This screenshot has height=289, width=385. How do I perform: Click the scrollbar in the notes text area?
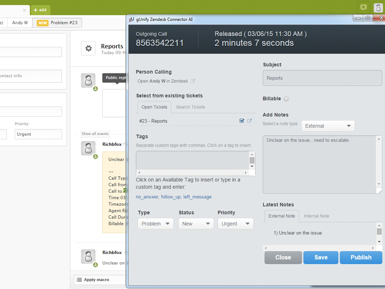coord(379,164)
